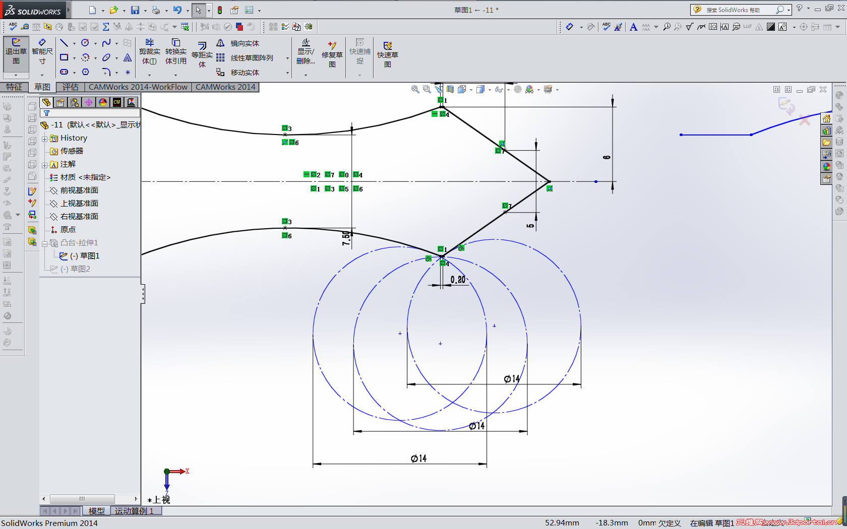Switch to the 特征 features tab
Image resolution: width=847 pixels, height=529 pixels.
(14, 87)
